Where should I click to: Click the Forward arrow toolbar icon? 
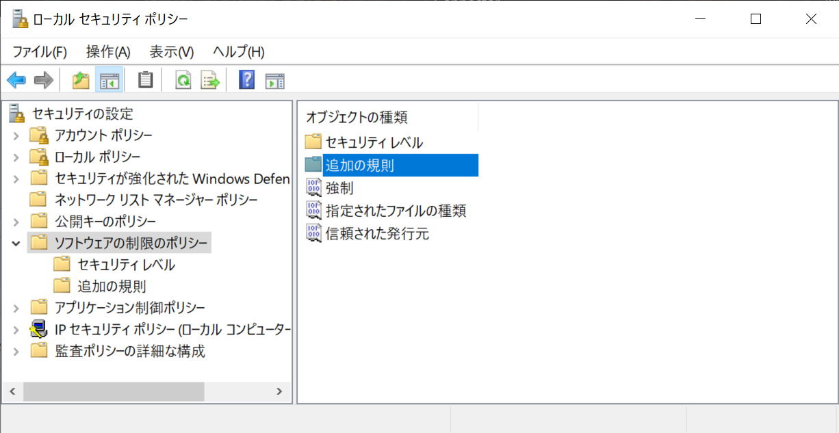coord(44,80)
